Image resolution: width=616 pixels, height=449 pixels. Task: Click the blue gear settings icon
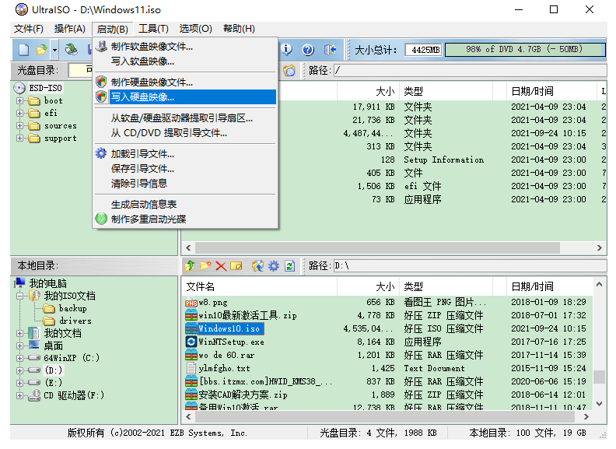click(273, 266)
